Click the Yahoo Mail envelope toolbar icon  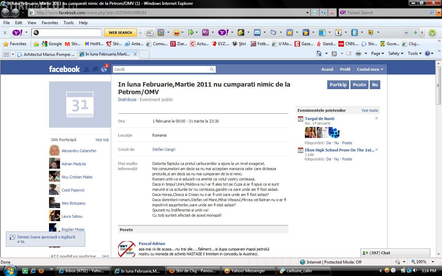pyautogui.click(x=257, y=32)
